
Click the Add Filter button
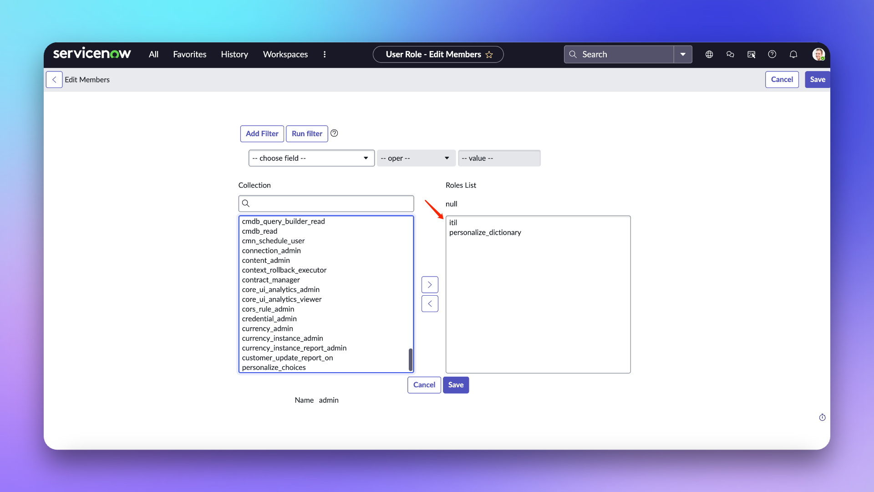pyautogui.click(x=262, y=133)
